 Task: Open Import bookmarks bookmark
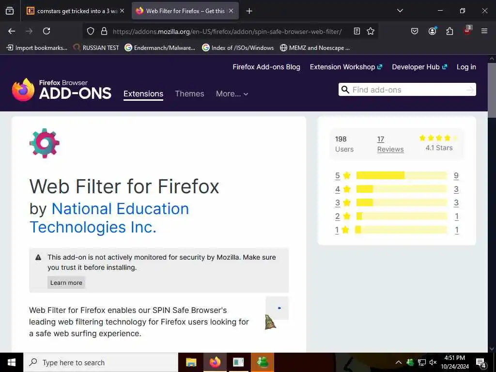click(x=37, y=48)
